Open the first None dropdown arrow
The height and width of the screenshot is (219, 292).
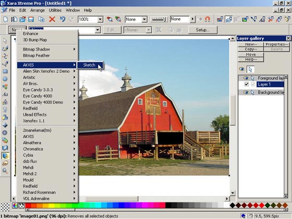(144, 19)
